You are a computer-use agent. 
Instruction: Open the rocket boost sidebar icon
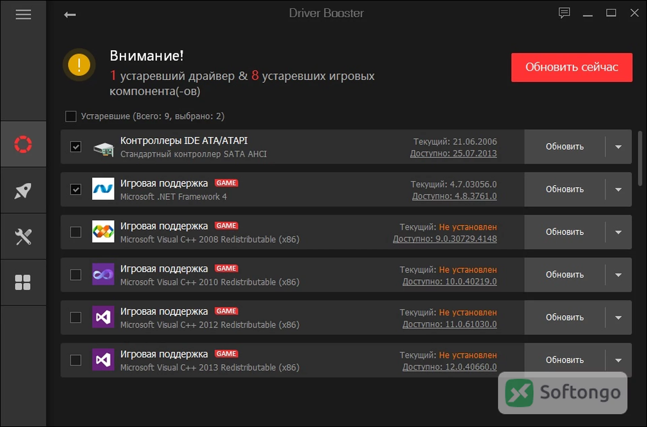click(x=23, y=191)
